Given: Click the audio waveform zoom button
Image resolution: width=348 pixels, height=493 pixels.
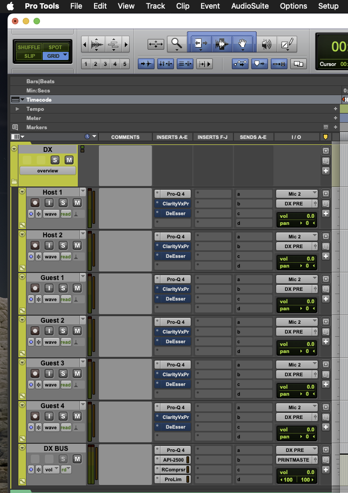Looking at the screenshot, I should click(x=97, y=45).
